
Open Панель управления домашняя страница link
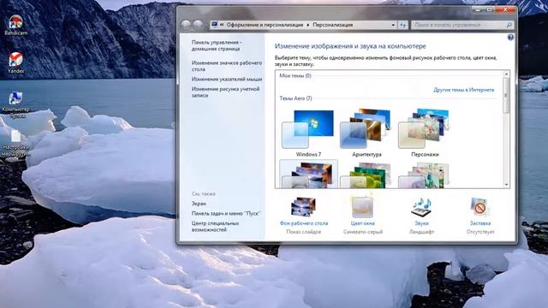click(x=217, y=45)
